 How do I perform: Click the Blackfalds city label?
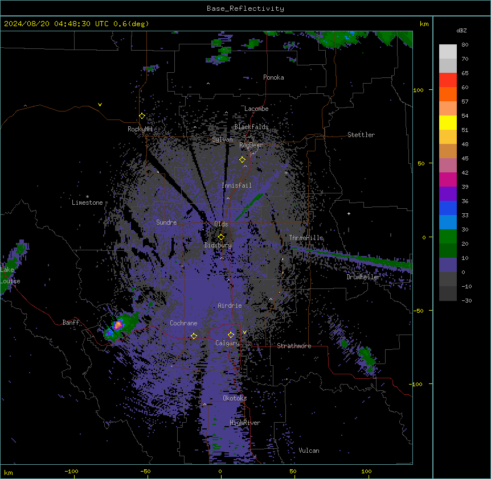tap(251, 127)
